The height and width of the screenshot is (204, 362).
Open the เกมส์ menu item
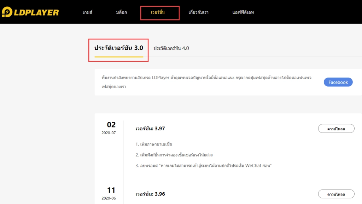click(87, 12)
